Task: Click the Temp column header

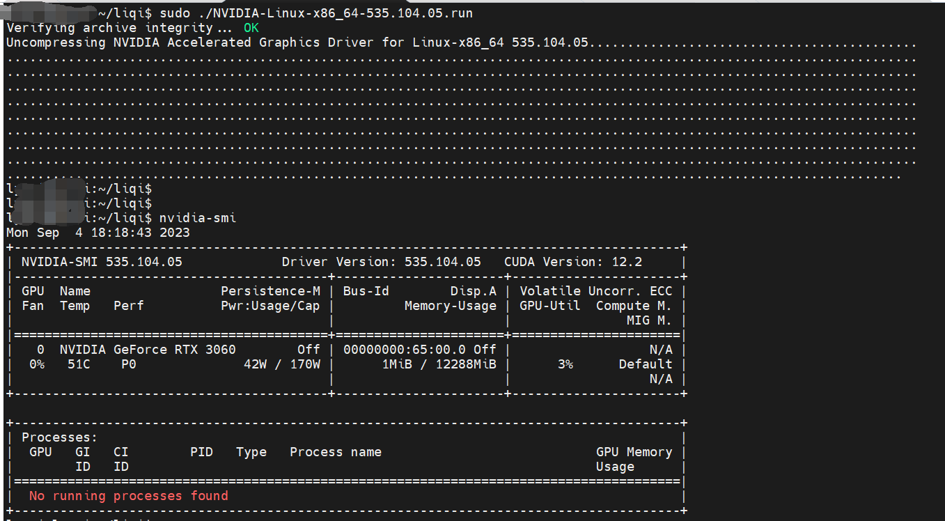Action: point(75,306)
